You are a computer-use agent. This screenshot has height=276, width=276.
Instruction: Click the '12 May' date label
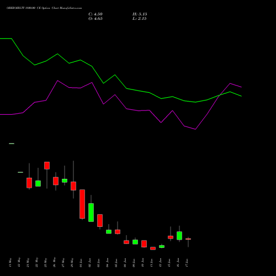(x=19, y=262)
